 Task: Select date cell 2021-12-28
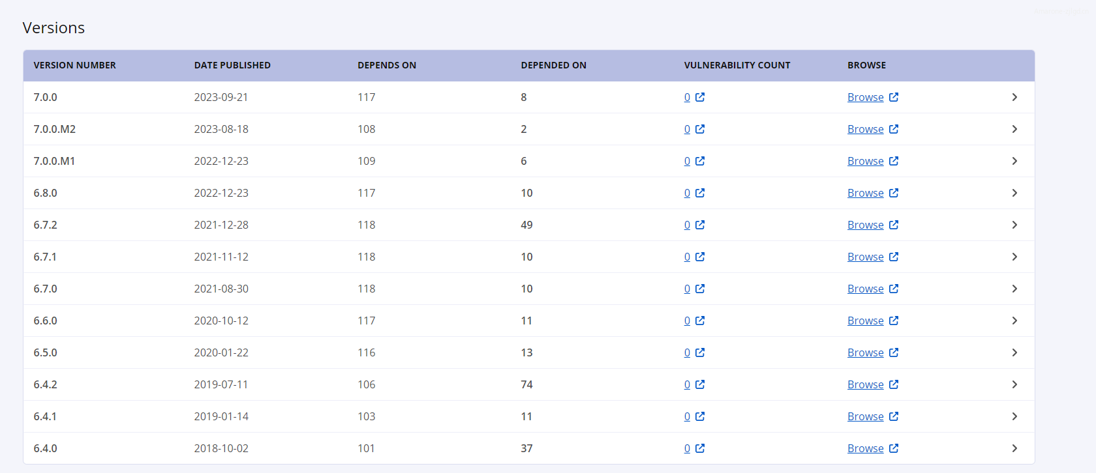(221, 225)
